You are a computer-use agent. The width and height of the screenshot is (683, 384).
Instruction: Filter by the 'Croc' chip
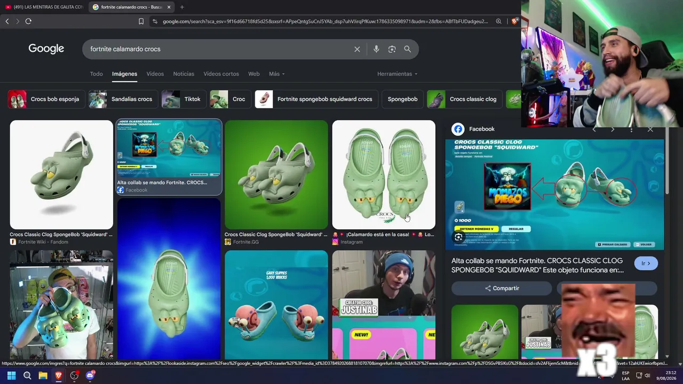[x=231, y=99]
